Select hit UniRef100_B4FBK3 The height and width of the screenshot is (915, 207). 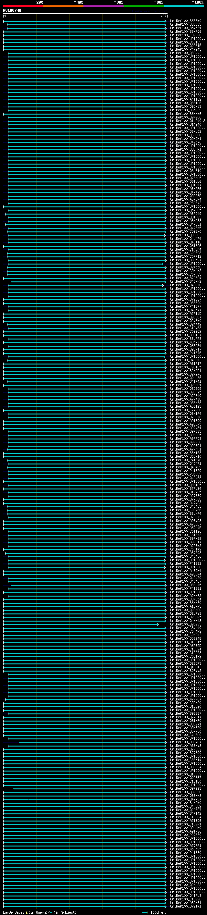pyautogui.click(x=186, y=360)
